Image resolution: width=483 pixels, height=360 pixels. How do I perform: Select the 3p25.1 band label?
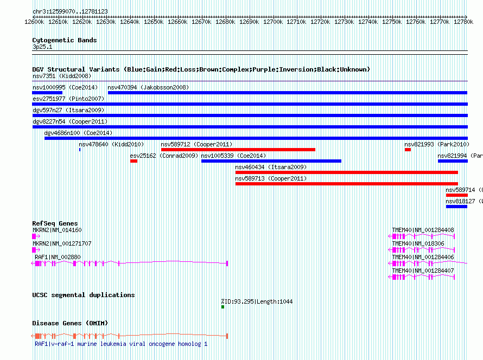[x=42, y=47]
